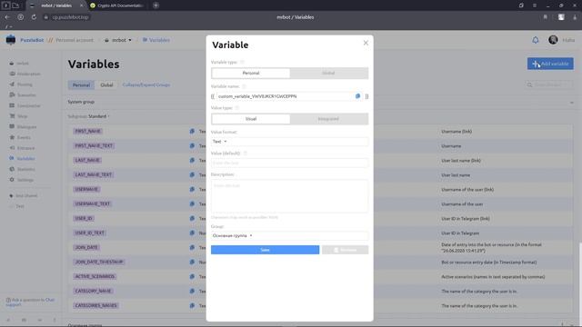Click the FIRST_NAME variable tag
The width and height of the screenshot is (582, 327).
(x=88, y=131)
